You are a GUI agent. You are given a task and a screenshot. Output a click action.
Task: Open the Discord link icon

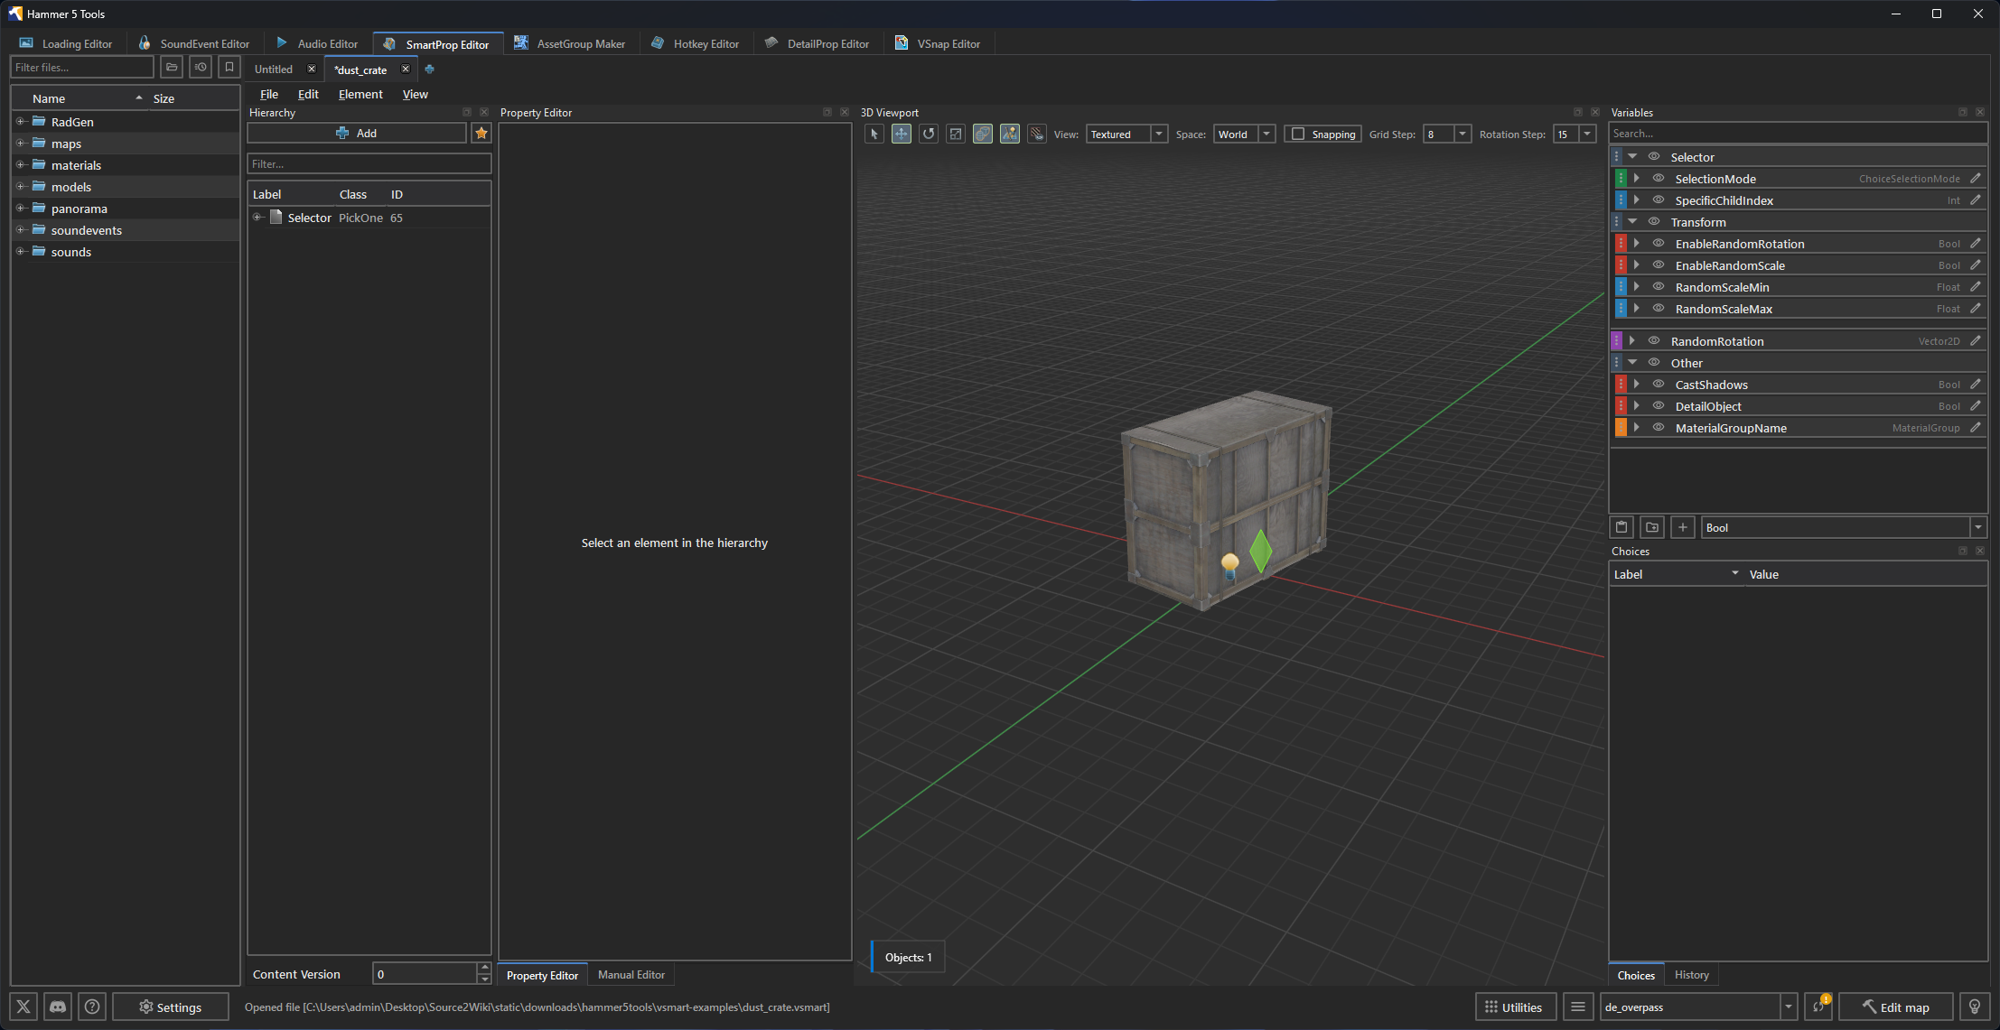pyautogui.click(x=58, y=1007)
